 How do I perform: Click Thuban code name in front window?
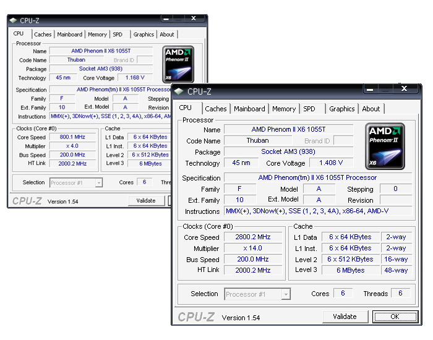(x=258, y=140)
